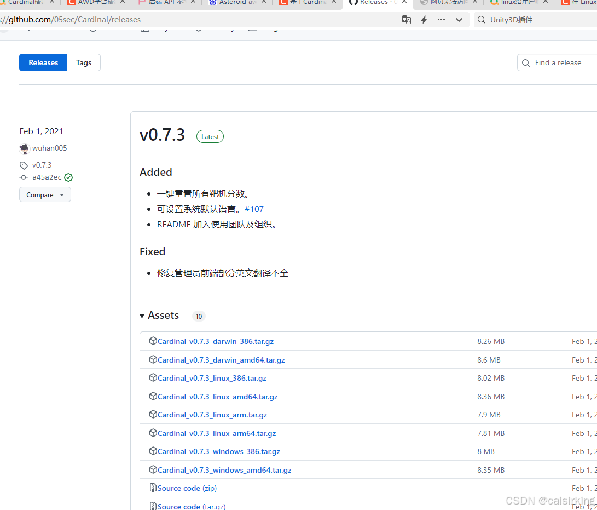Click the 8.26 MB file size text
This screenshot has height=510, width=597.
click(491, 341)
